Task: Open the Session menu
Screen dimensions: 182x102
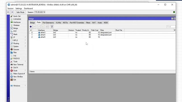Action: pos(11,8)
